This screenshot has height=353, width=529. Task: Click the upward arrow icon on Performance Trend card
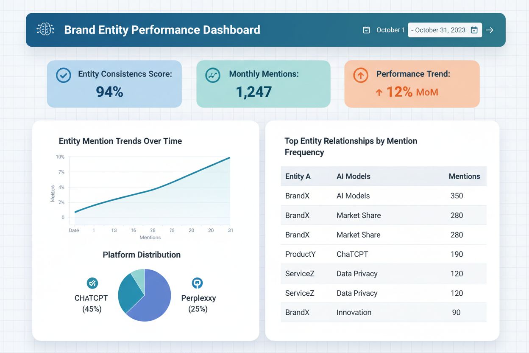pos(360,75)
